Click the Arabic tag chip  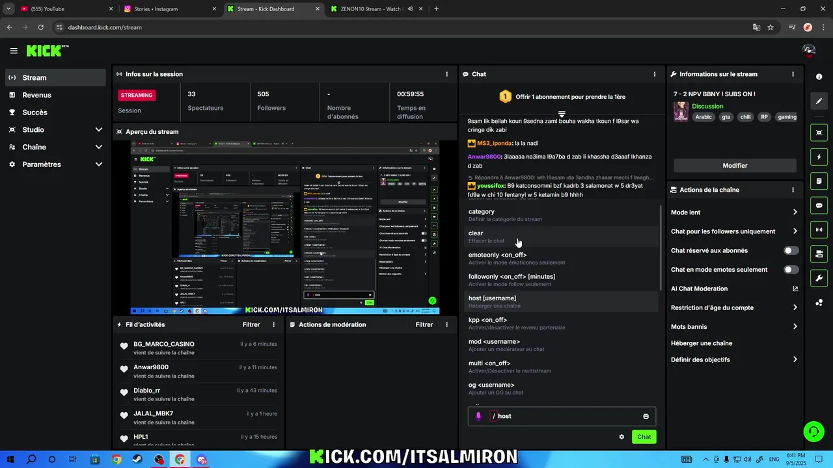tap(703, 117)
